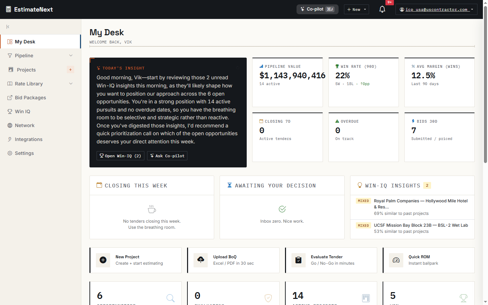Click the EstimateNext calculator logo icon
Viewport: 488px width, 305px height.
(8, 9)
